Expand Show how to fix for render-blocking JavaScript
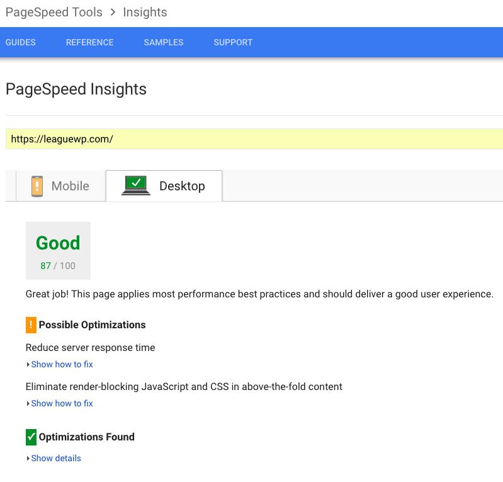Image resolution: width=503 pixels, height=482 pixels. pos(62,403)
